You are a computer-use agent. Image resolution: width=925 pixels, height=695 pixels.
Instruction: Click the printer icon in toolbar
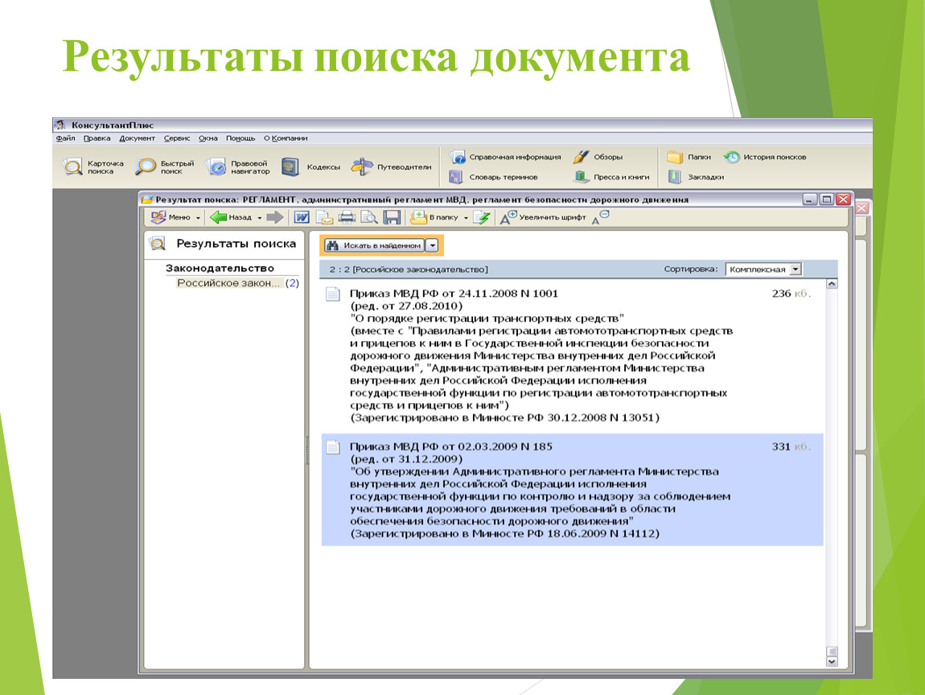[x=347, y=217]
